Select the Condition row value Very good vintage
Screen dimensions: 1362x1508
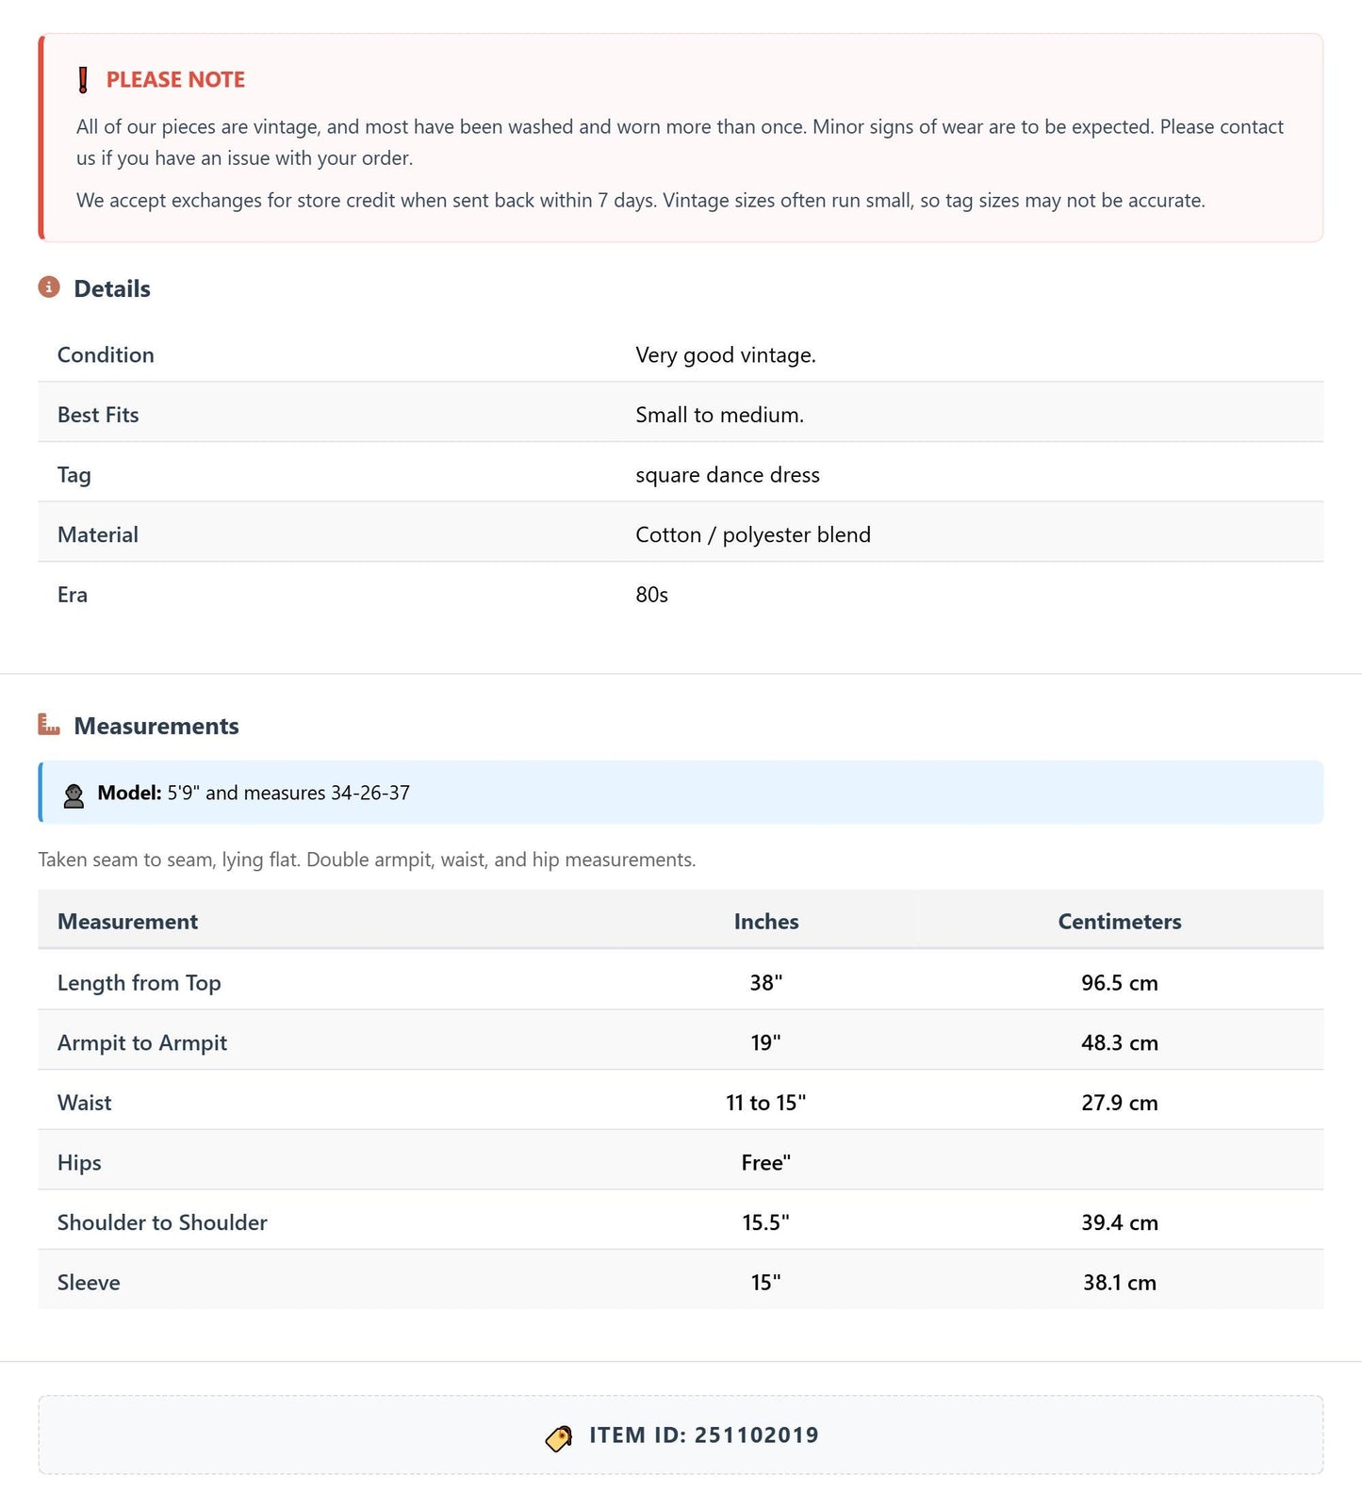pyautogui.click(x=726, y=355)
